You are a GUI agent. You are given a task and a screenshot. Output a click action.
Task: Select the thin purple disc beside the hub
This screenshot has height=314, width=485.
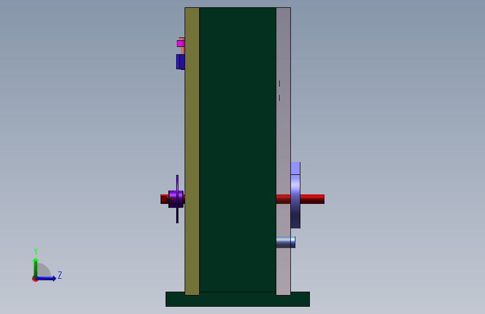[177, 199]
